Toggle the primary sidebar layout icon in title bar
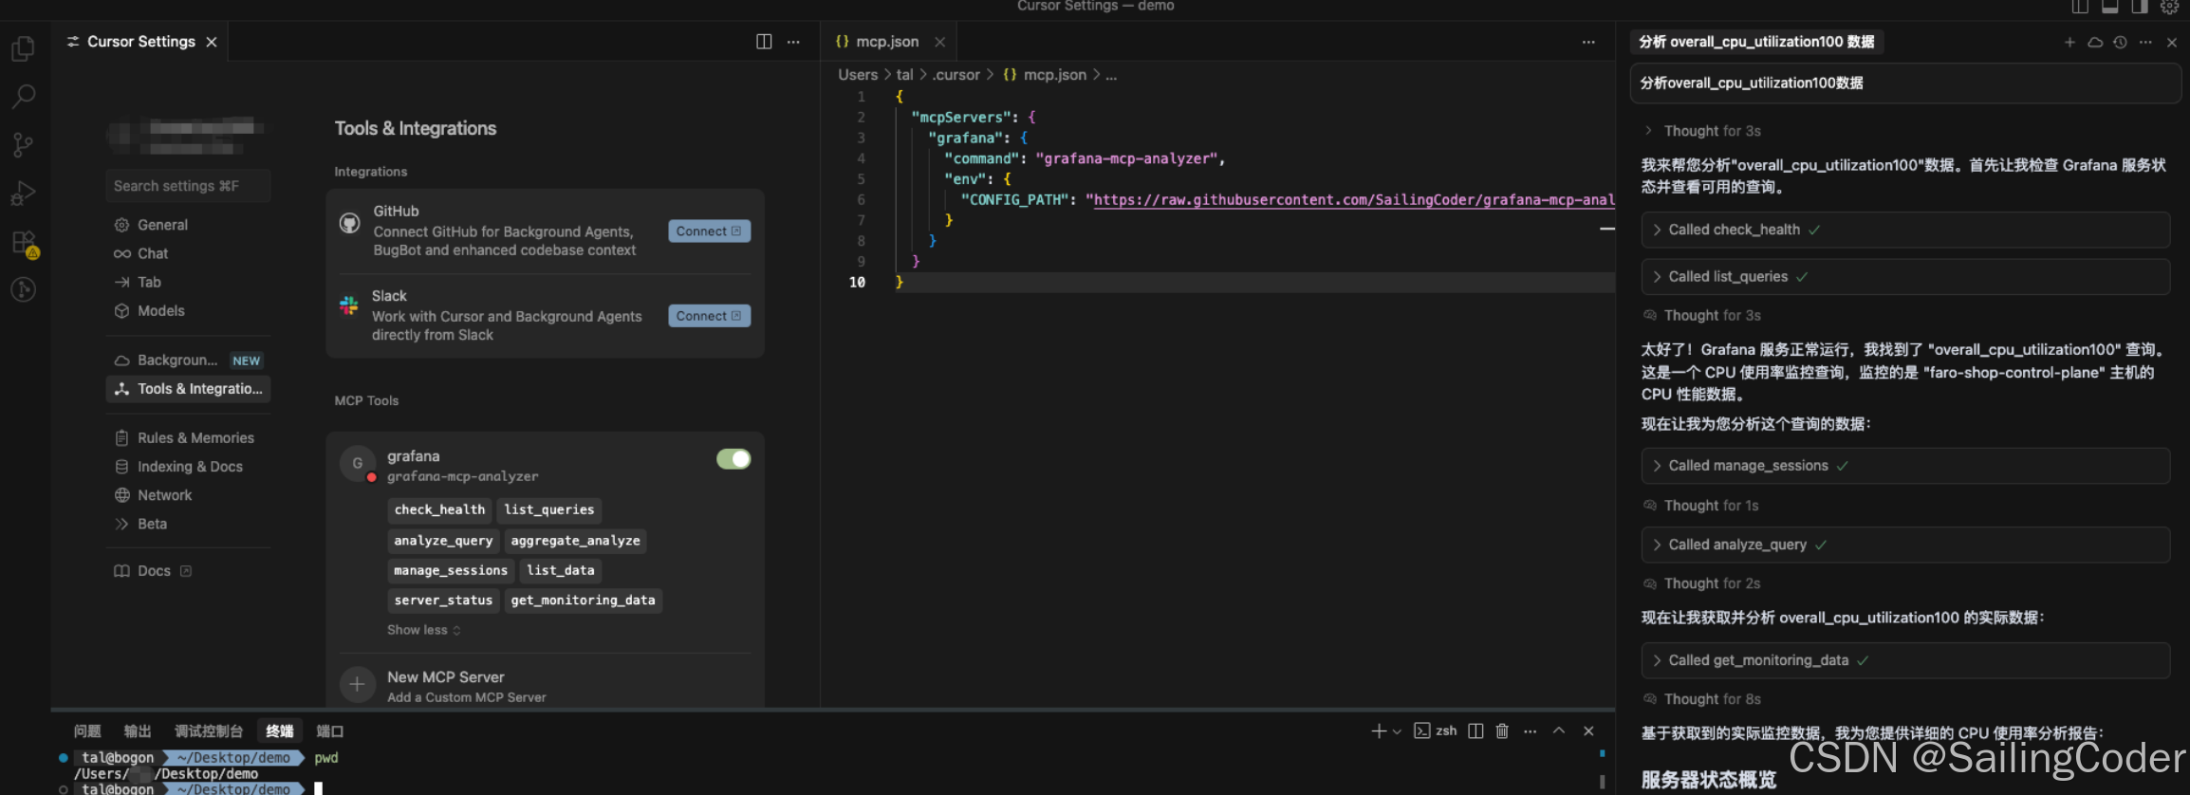Viewport: 2190px width, 795px height. (2080, 7)
